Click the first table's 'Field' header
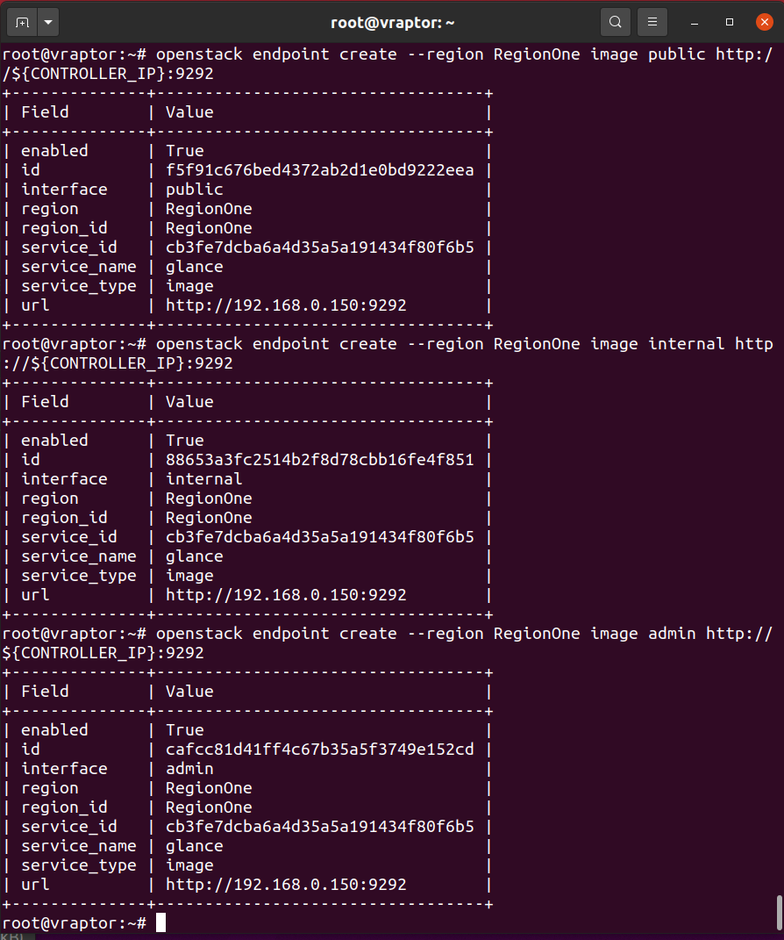This screenshot has width=784, height=940. point(45,112)
